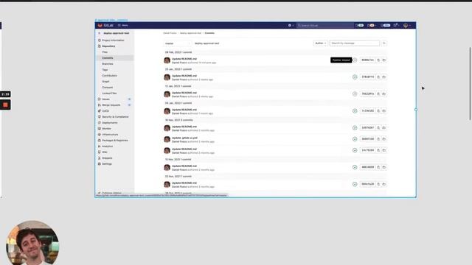Click the Monitor sidebar icon
The width and height of the screenshot is (472, 265).
pos(100,129)
